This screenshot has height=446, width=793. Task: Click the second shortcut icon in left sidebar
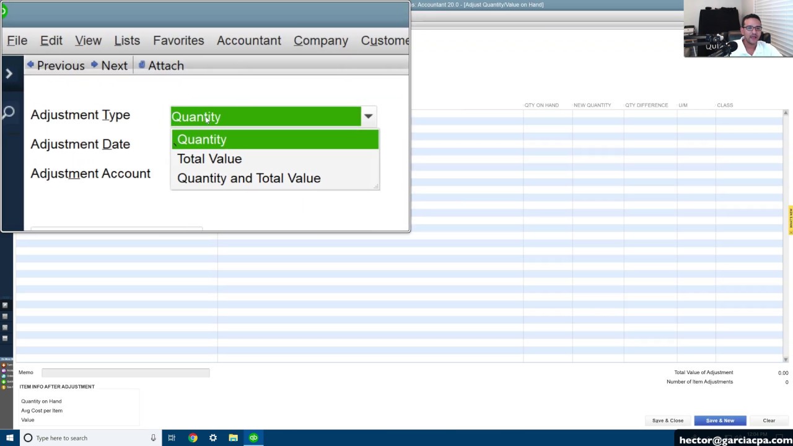(x=5, y=317)
